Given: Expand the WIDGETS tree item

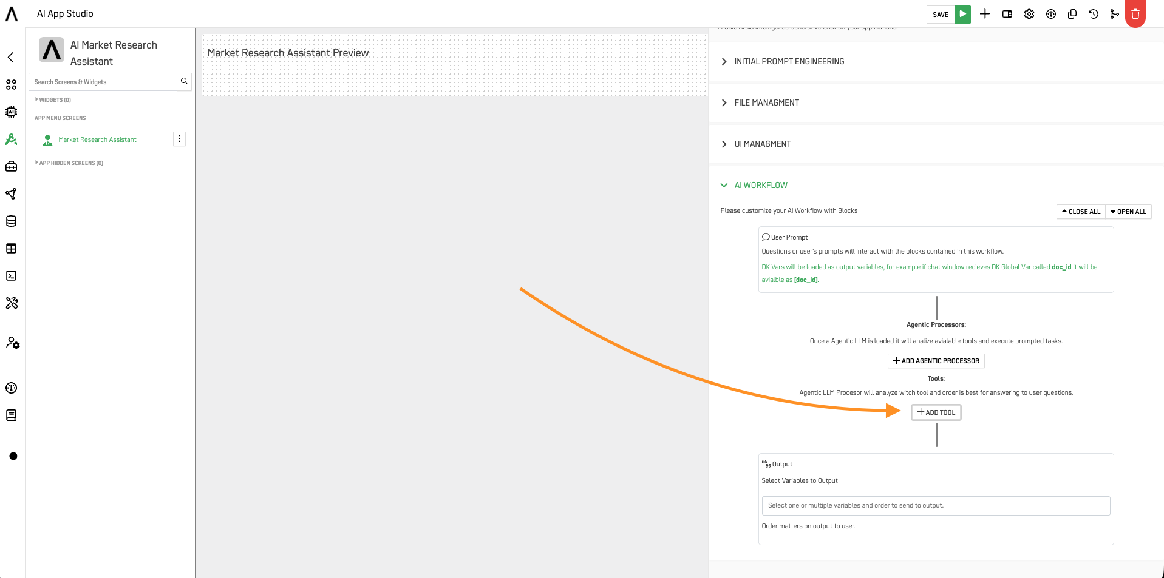Looking at the screenshot, I should pyautogui.click(x=53, y=99).
